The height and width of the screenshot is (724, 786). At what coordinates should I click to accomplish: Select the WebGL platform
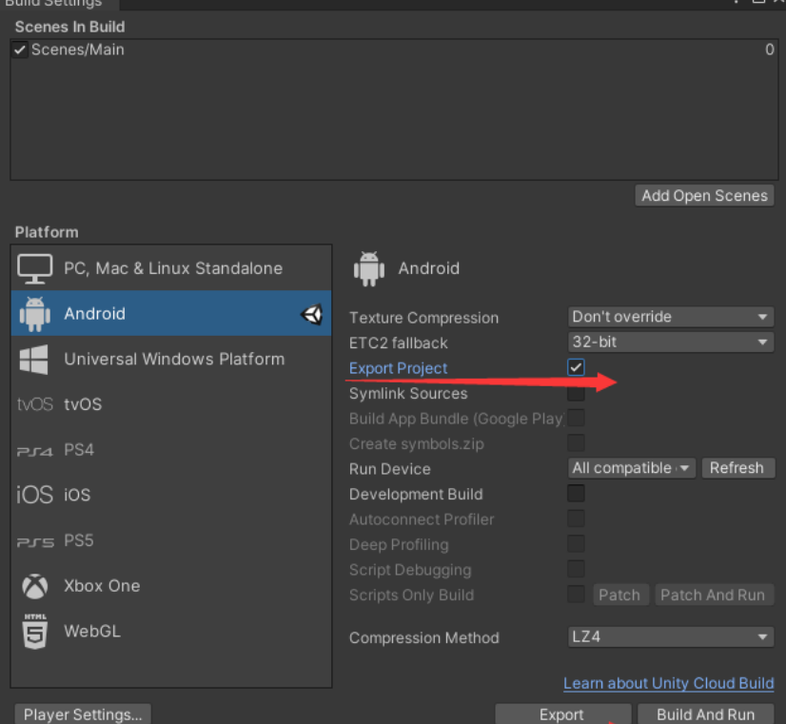click(x=171, y=632)
